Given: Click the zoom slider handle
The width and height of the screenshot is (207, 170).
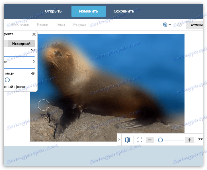Looking at the screenshot, I should [160, 140].
